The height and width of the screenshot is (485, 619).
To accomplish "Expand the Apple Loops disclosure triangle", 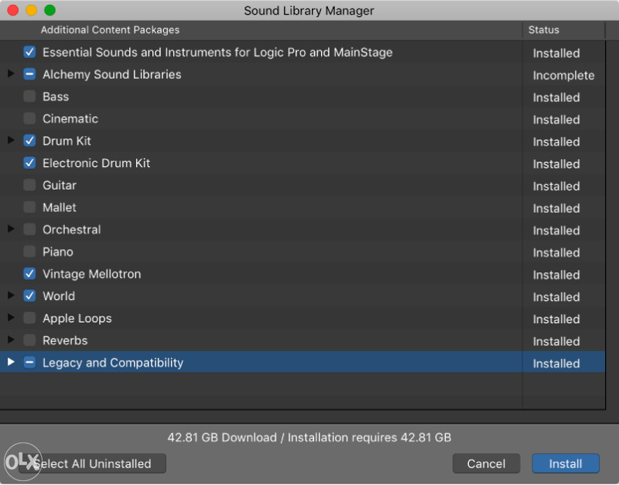I will [x=11, y=318].
